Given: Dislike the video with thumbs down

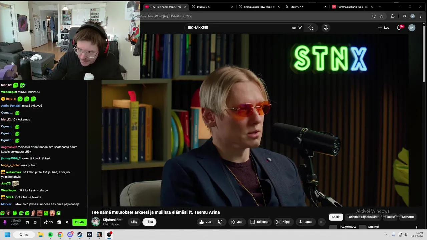Looking at the screenshot, I should 220,222.
